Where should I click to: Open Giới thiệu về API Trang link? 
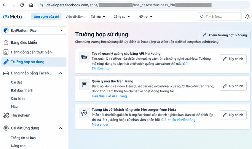click(x=109, y=96)
